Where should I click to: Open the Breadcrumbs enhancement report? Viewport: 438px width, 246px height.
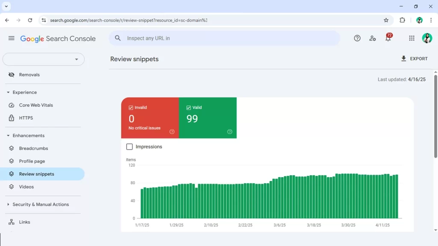pos(42,148)
